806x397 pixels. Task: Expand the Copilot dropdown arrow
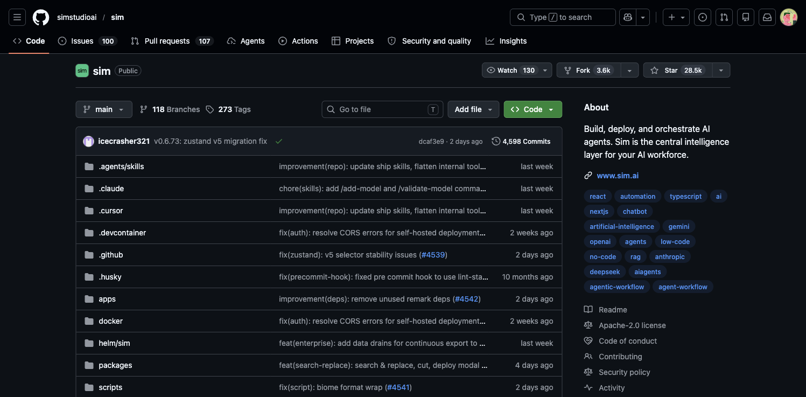[x=643, y=17]
